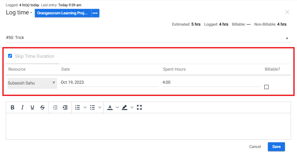Click the Estimated: 5 hrs text

tap(186, 24)
